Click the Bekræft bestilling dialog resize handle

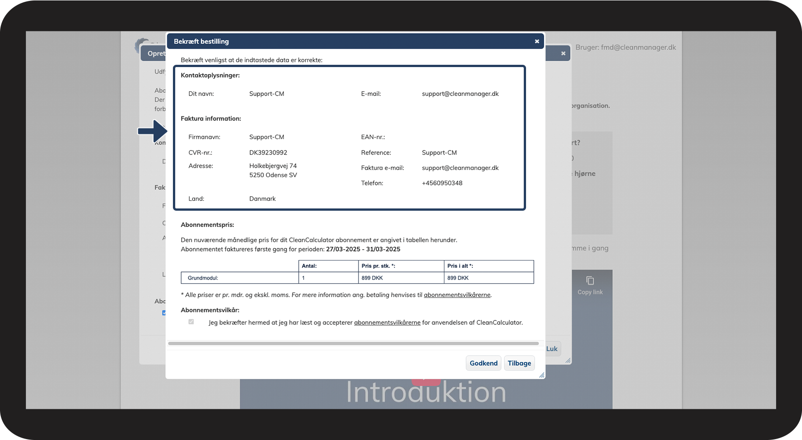(x=541, y=375)
